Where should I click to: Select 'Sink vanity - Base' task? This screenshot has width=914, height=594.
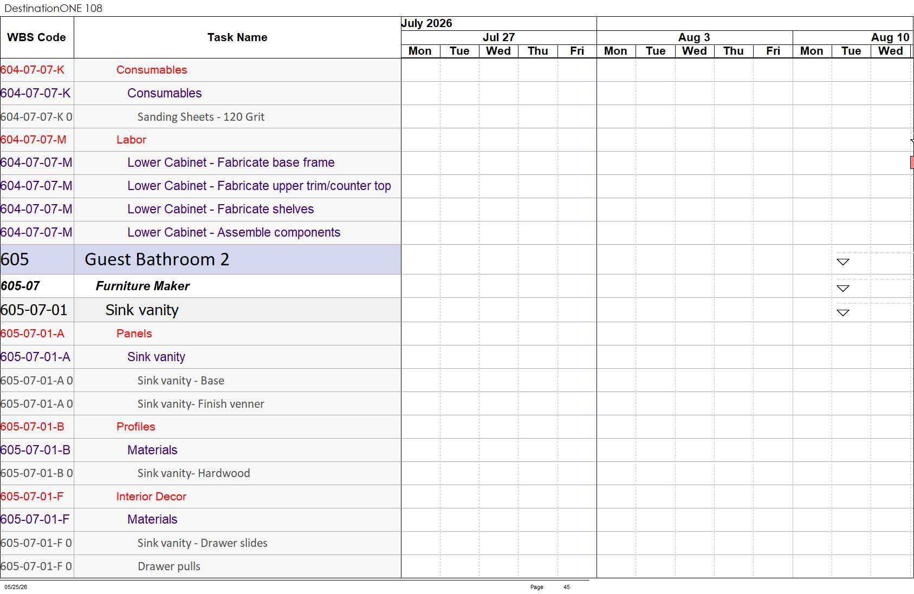click(180, 381)
